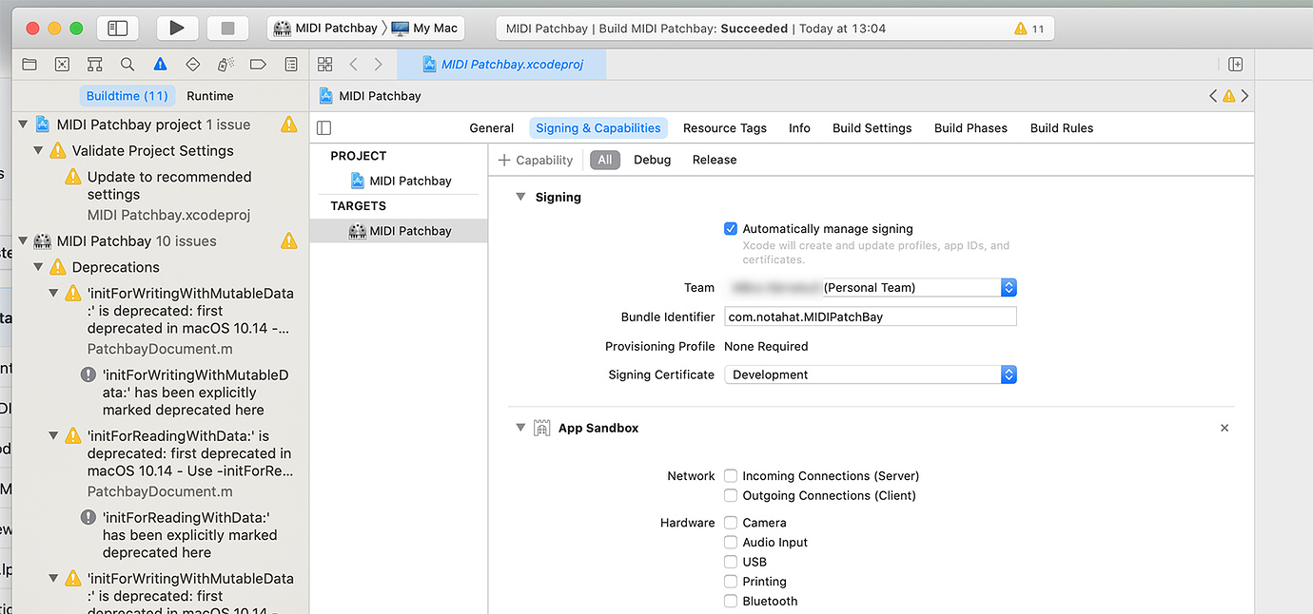Show Buildtime (11) issues
Image resolution: width=1313 pixels, height=614 pixels.
127,96
